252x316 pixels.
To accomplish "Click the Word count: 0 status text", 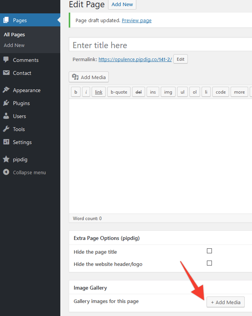I will click(x=87, y=219).
